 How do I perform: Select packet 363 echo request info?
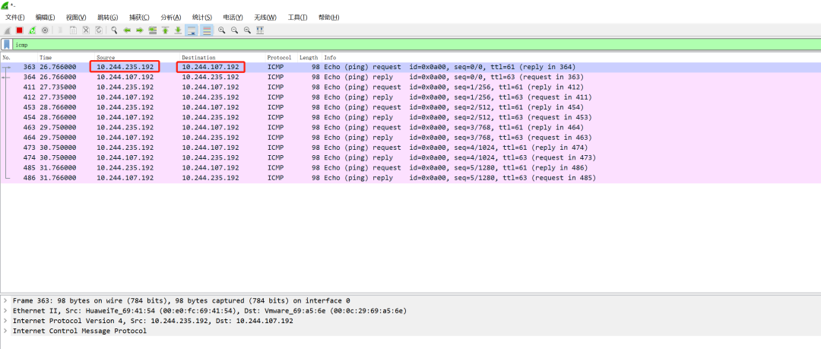(450, 67)
